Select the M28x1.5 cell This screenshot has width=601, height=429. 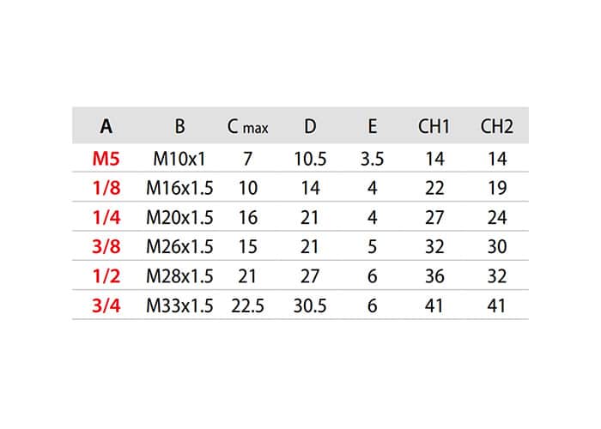[179, 276]
